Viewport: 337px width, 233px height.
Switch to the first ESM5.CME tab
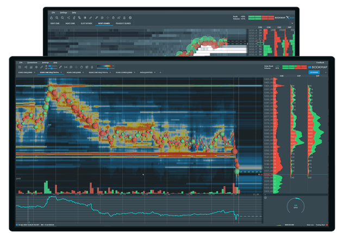click(x=25, y=72)
